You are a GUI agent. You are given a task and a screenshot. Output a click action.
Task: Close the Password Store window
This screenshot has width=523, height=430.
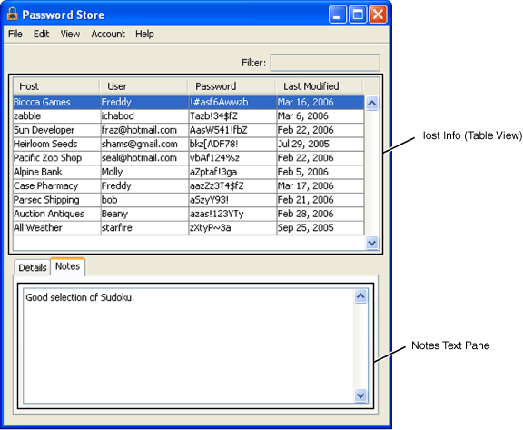coord(378,15)
